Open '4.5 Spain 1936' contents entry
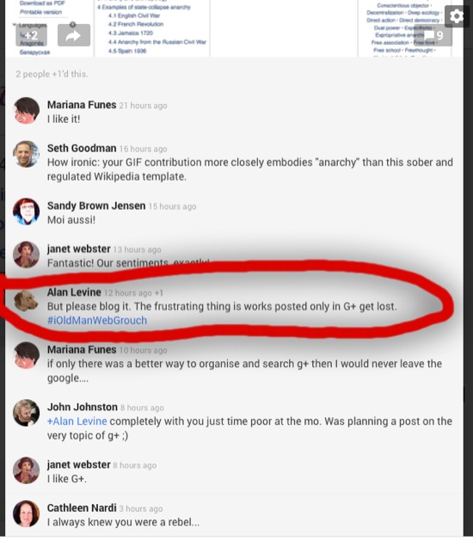473x546 pixels. pos(127,51)
